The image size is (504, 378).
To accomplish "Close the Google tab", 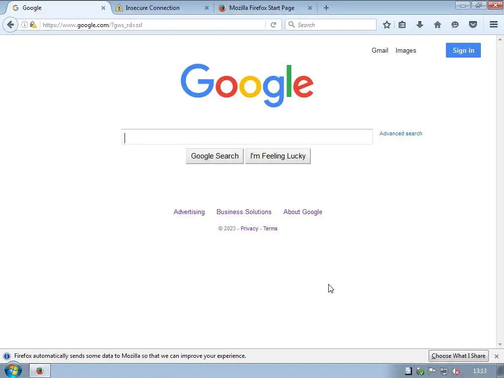I will (x=103, y=8).
